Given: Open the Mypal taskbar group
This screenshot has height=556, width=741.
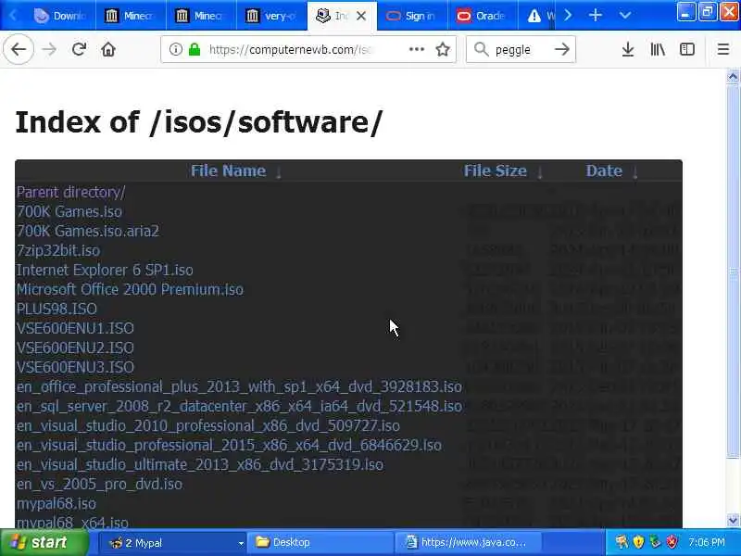Looking at the screenshot, I should coord(171,542).
